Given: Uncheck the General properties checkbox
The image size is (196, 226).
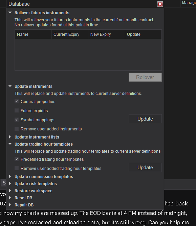Looking at the screenshot, I should [17, 101].
